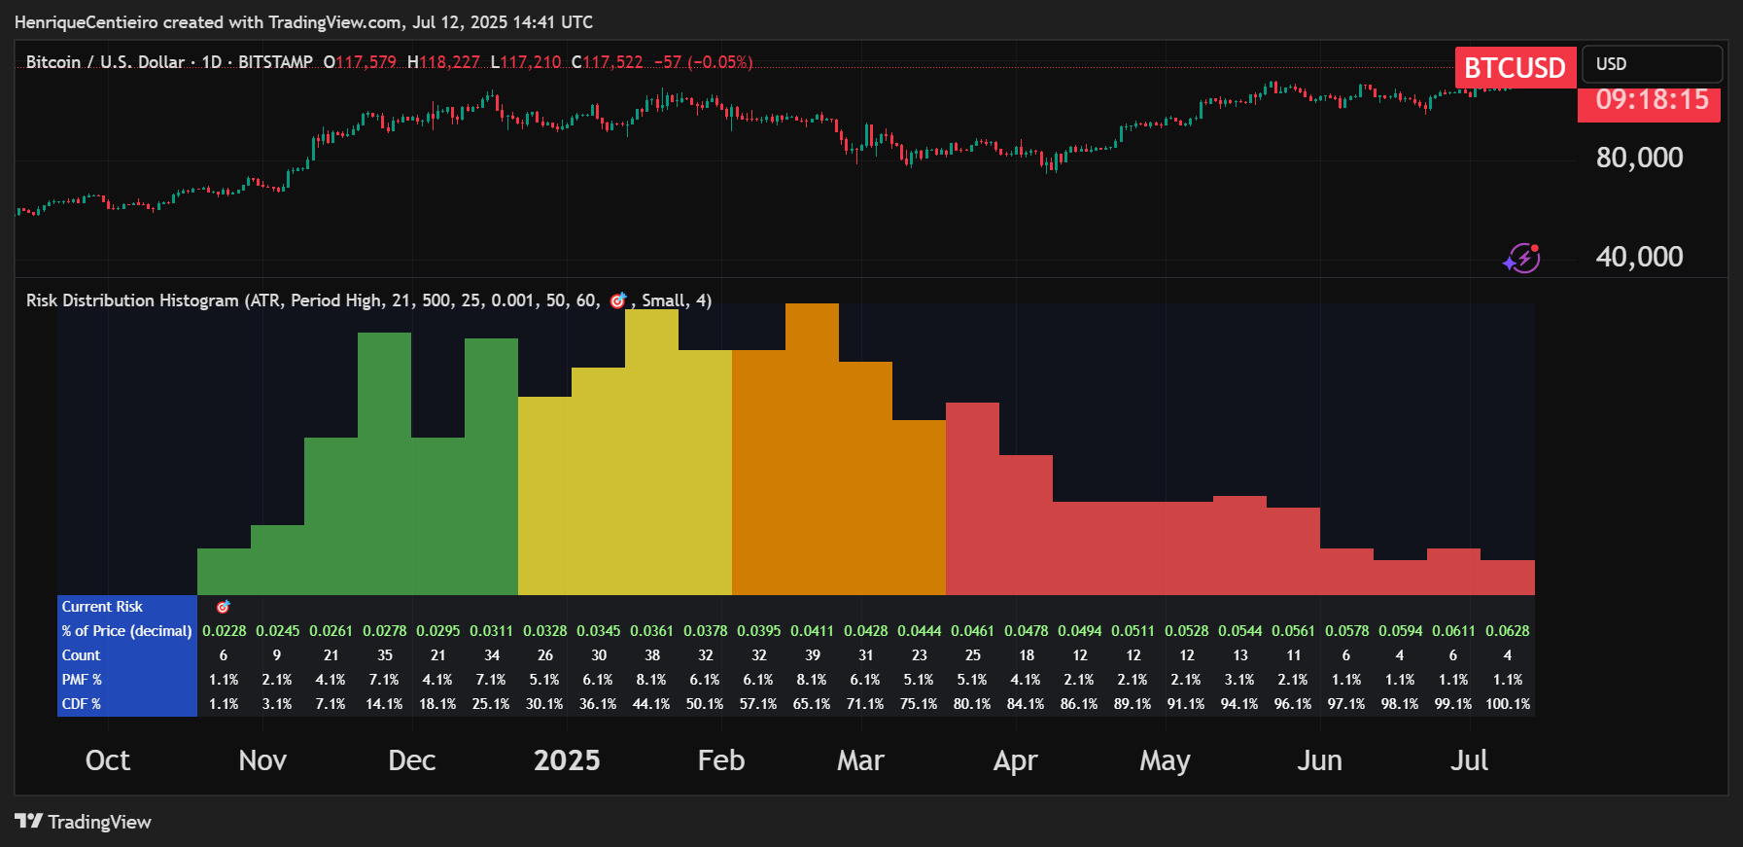
Task: Click the 0.0411 price percent cell
Action: (813, 631)
